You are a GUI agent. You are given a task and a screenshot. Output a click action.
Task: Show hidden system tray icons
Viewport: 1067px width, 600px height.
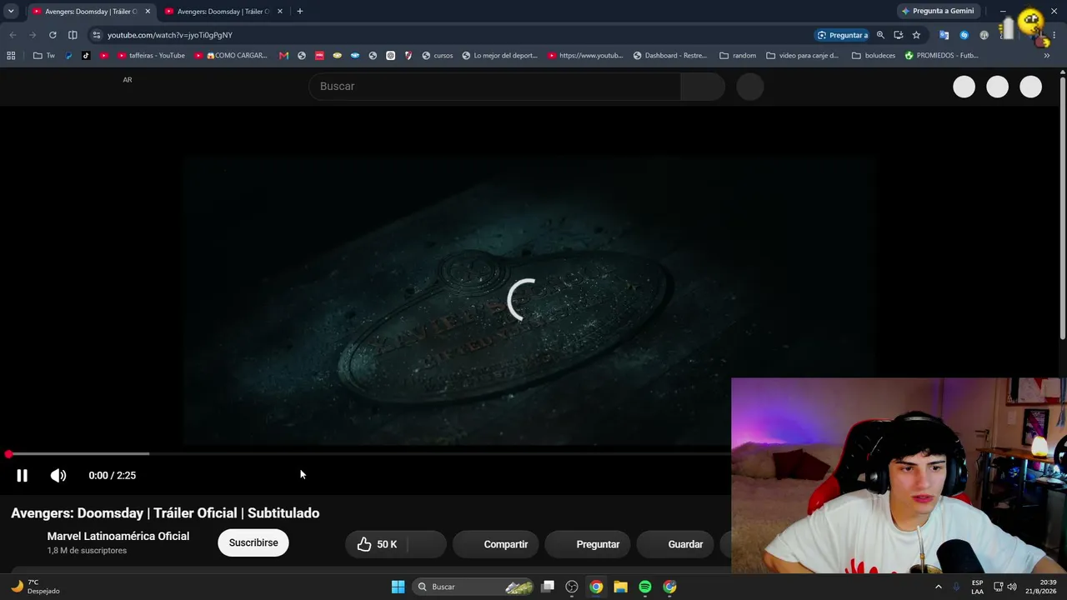pos(939,587)
